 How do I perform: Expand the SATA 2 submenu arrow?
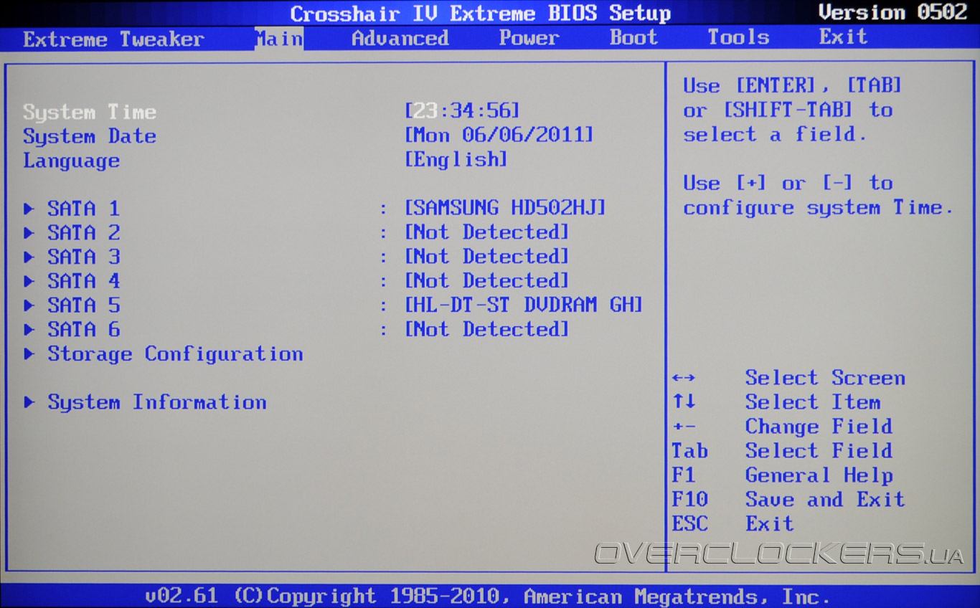click(29, 234)
